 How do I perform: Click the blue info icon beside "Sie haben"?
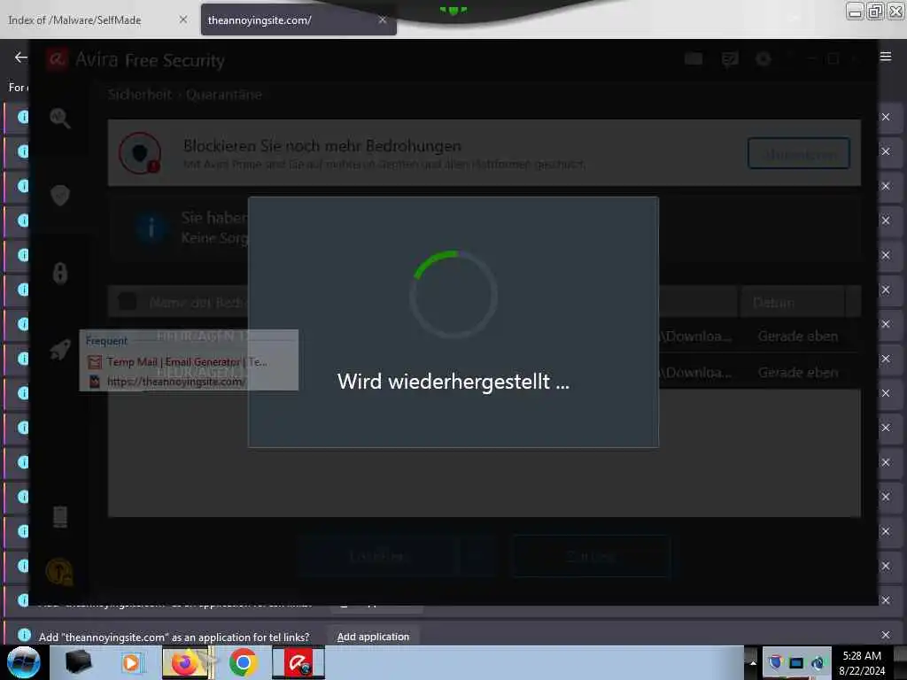tap(151, 228)
